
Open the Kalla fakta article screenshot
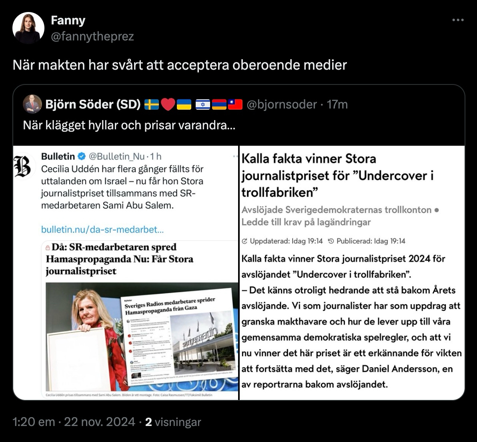(x=352, y=272)
